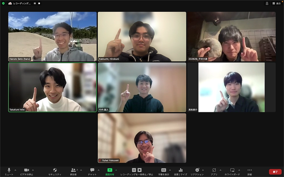This screenshot has width=284, height=177.
Task: Click the red end meeting button
Action: tap(275, 172)
